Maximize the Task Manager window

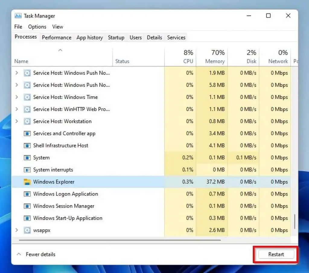point(268,16)
